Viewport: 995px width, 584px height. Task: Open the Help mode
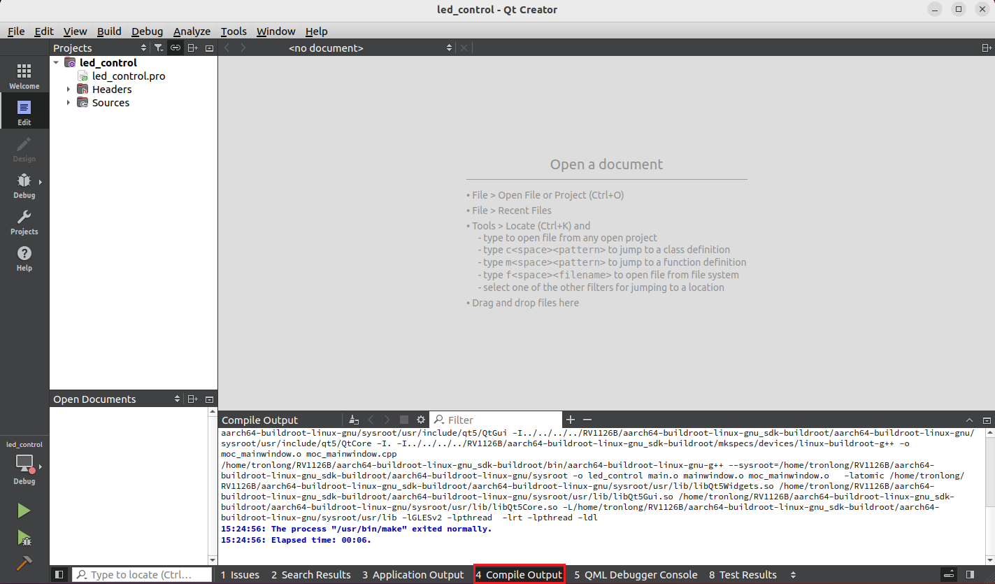[x=24, y=258]
